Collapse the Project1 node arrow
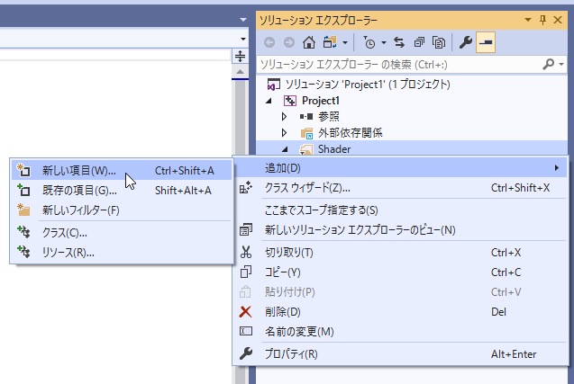The image size is (574, 384). 269,101
